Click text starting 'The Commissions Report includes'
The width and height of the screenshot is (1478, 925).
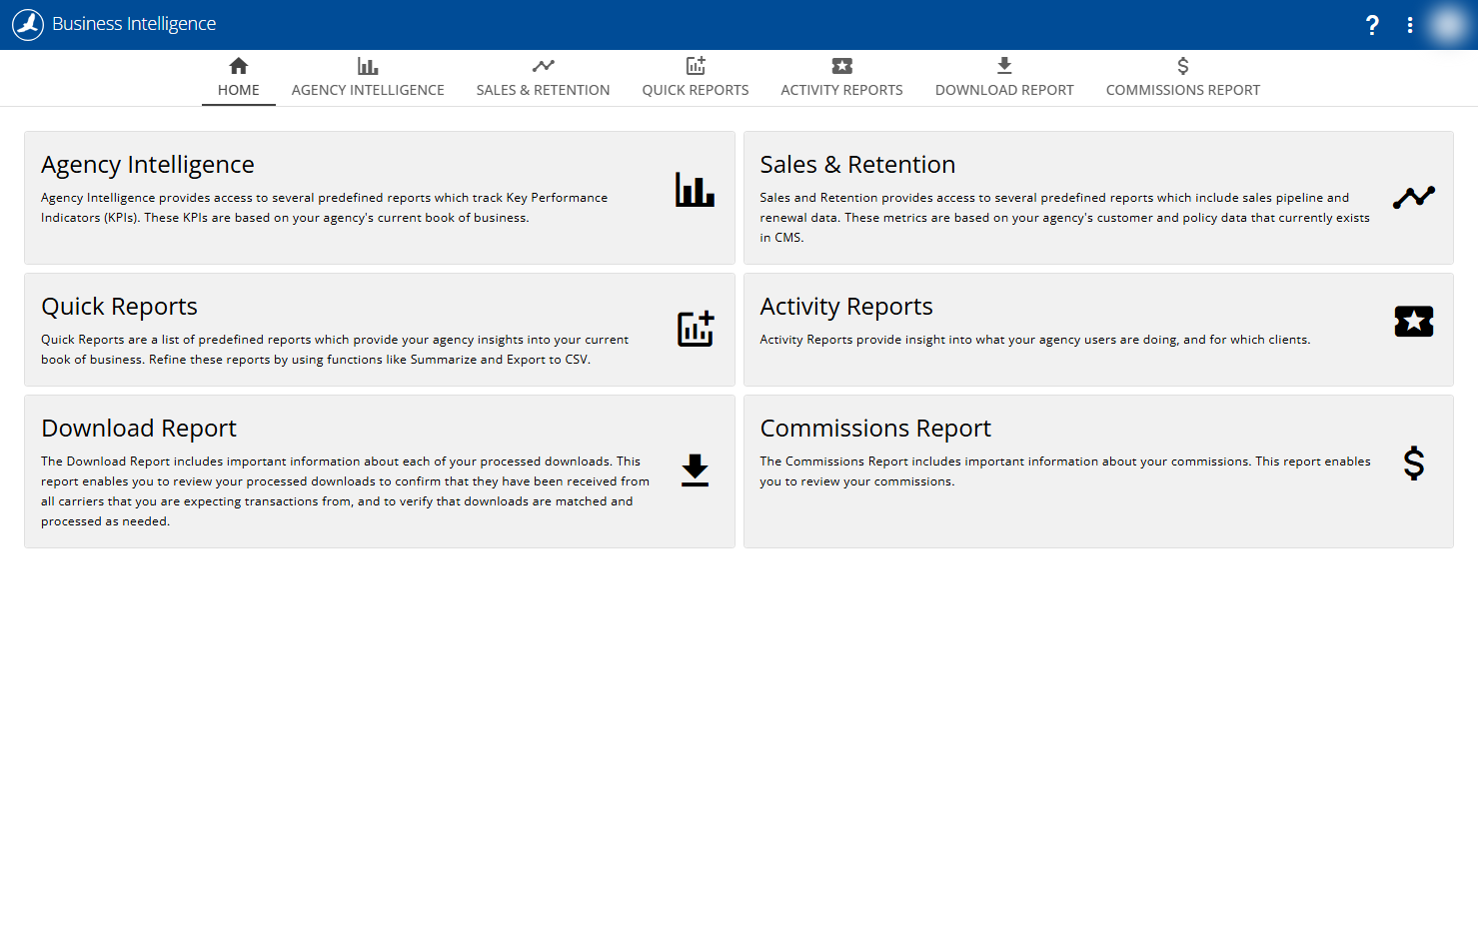(1065, 471)
